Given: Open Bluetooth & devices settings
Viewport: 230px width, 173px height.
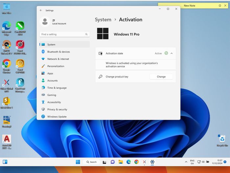Looking at the screenshot, I should [65, 52].
